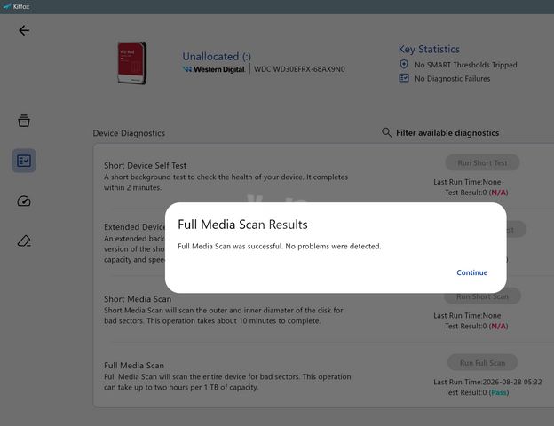Click Short Device Self Test Last Run Time

467,182
